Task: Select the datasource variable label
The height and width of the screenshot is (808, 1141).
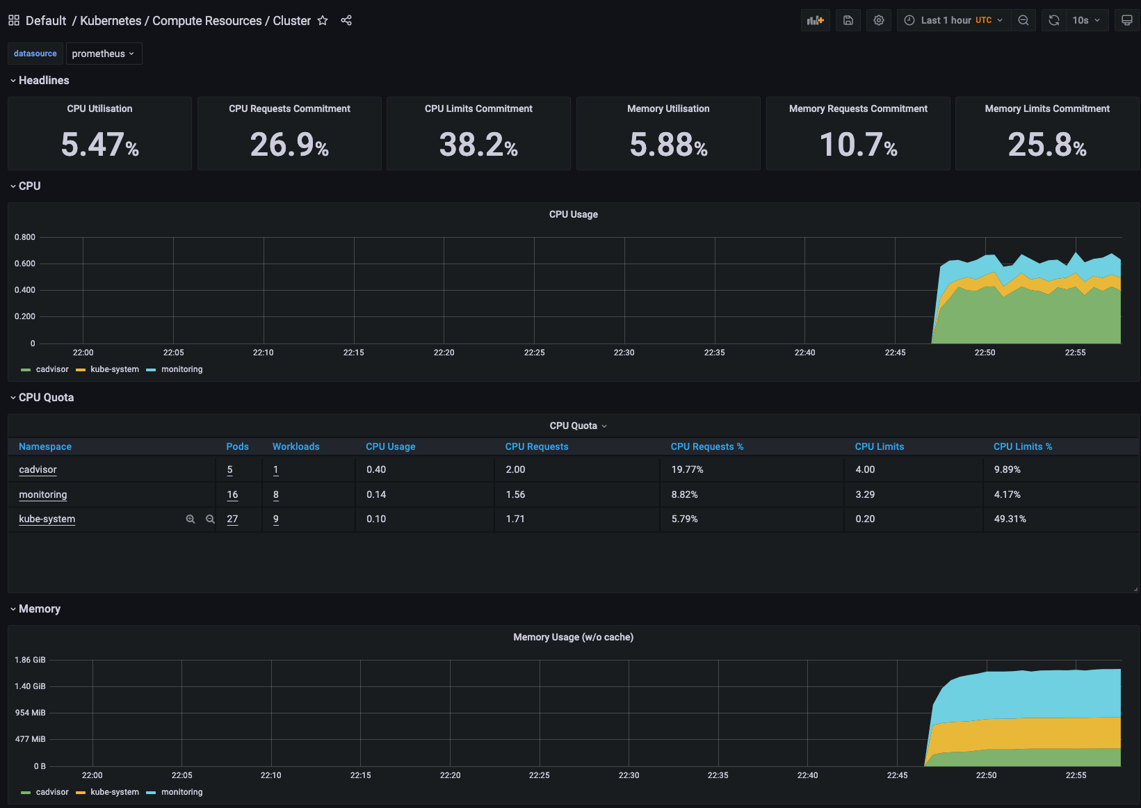Action: pyautogui.click(x=35, y=53)
